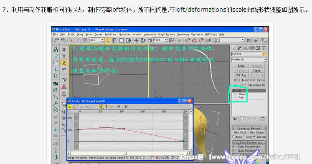Open the Hierarchy command panel tab
The width and height of the screenshot is (312, 164).
[246, 48]
